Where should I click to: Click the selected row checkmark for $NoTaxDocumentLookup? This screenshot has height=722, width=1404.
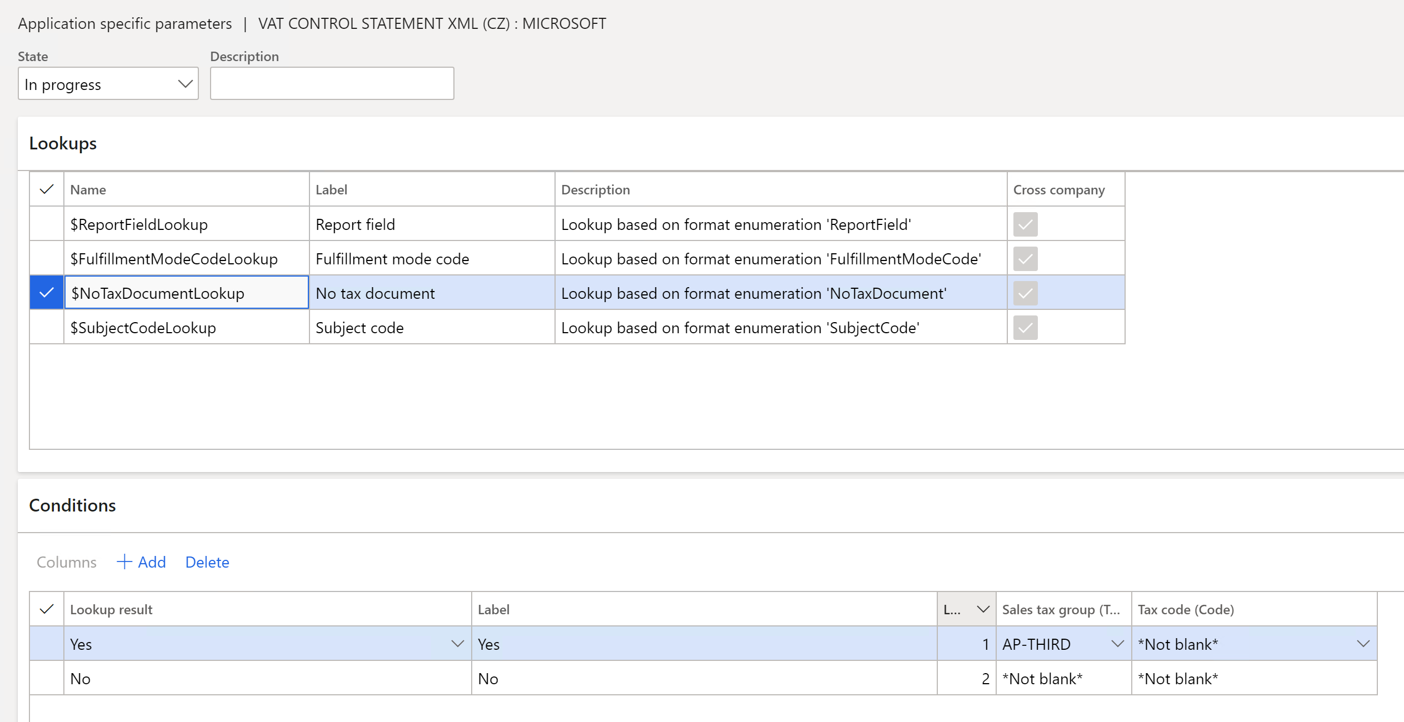47,293
